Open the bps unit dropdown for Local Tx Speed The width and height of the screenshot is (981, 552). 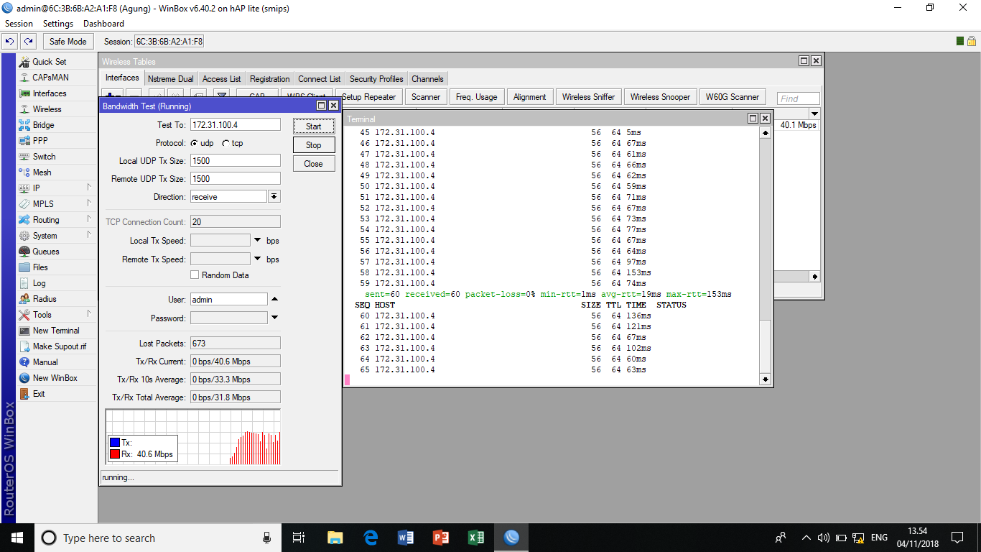click(257, 240)
